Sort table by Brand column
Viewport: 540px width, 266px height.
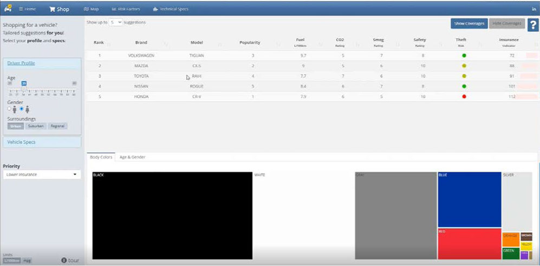click(141, 43)
